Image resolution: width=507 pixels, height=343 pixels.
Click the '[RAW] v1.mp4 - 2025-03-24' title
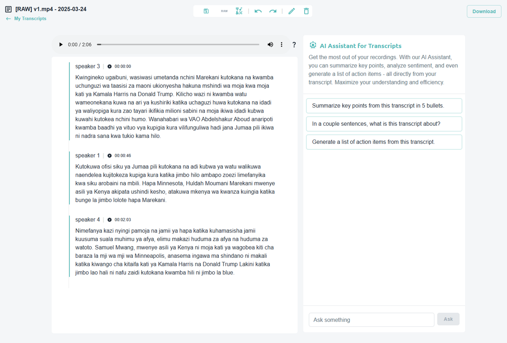[51, 9]
